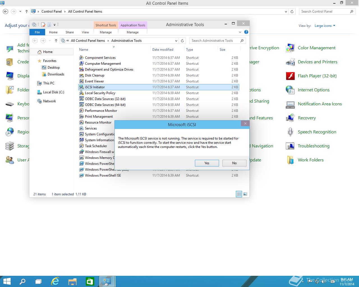Open the Windows Store taskbar icon
The image size is (359, 287).
click(90, 281)
